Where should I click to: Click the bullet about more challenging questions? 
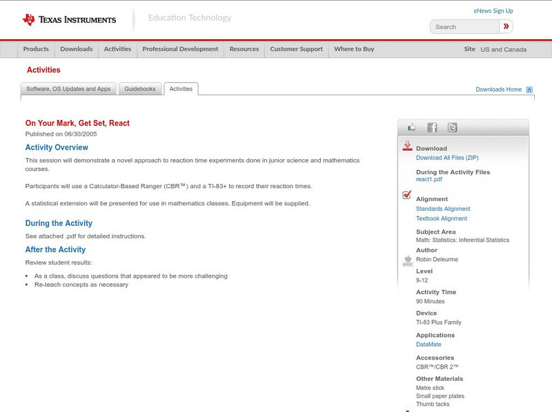click(x=131, y=276)
